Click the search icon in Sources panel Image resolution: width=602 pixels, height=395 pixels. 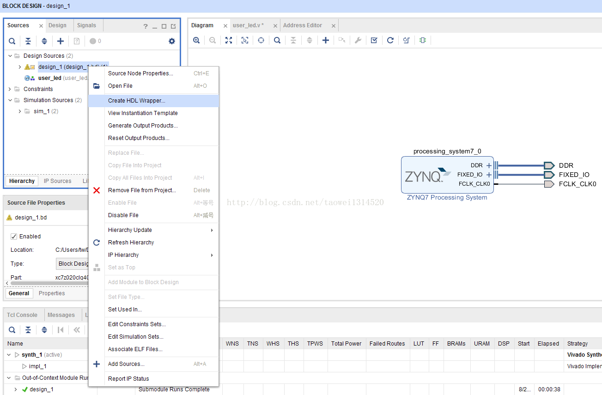click(12, 41)
